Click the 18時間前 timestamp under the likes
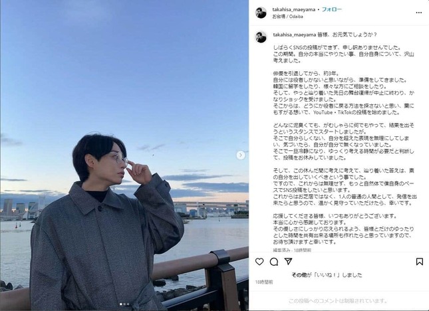This screenshot has height=311, width=429. 264,282
